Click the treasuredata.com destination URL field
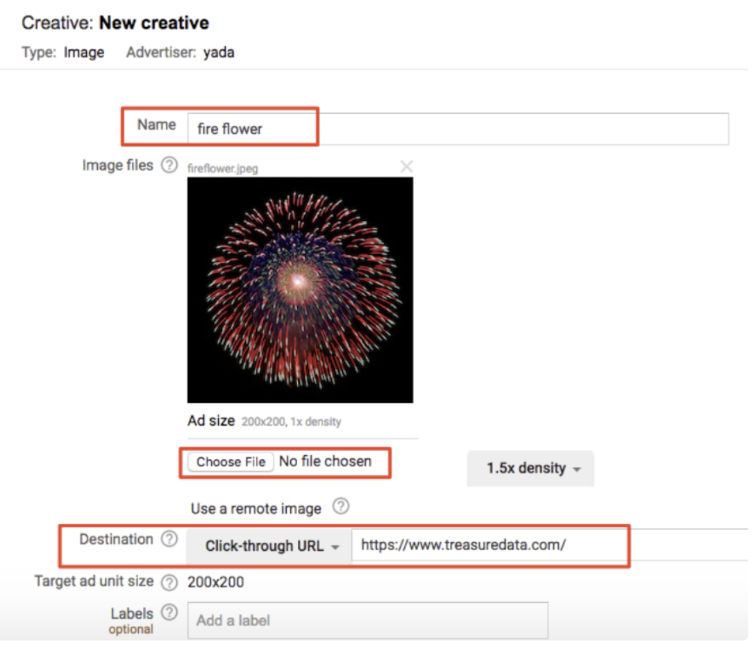This screenshot has height=653, width=754. tap(486, 545)
